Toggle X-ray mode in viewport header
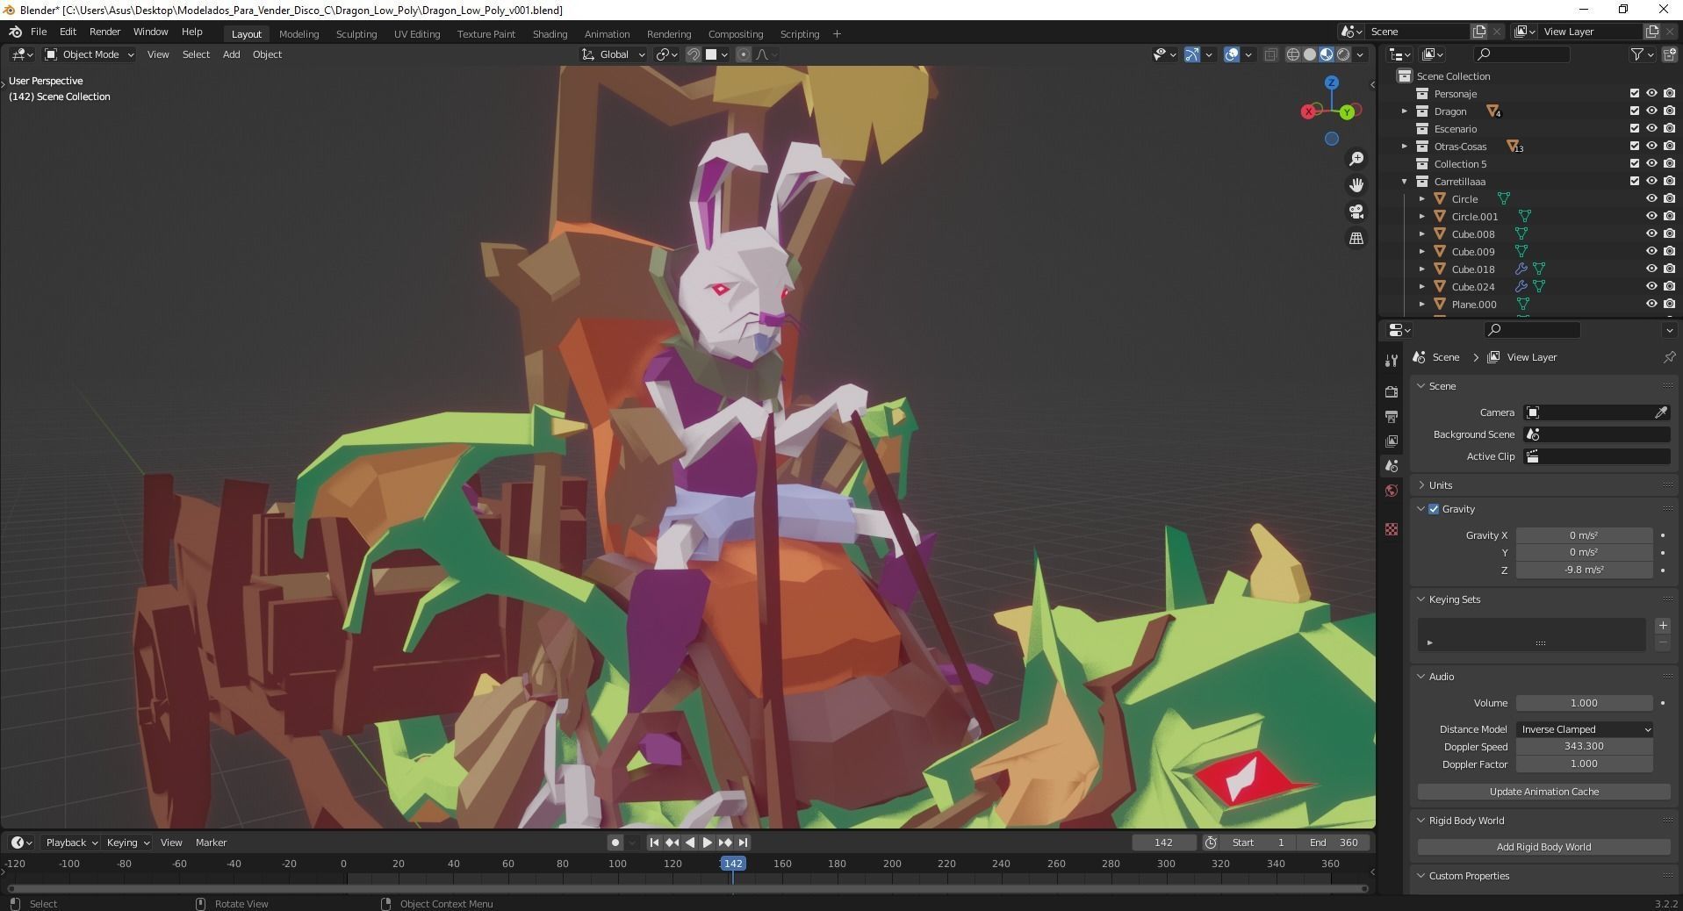The width and height of the screenshot is (1683, 911). click(1270, 54)
